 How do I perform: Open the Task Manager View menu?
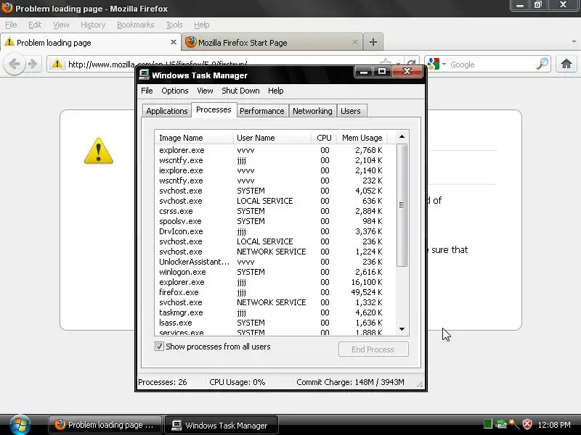[x=205, y=91]
